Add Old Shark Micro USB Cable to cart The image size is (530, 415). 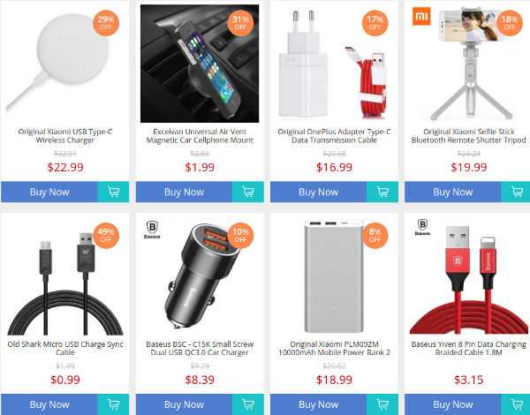click(113, 404)
